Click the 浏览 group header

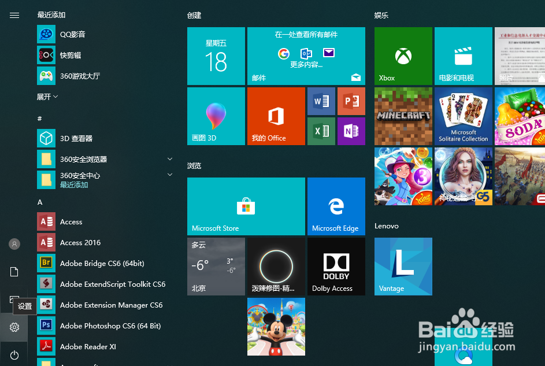click(194, 166)
